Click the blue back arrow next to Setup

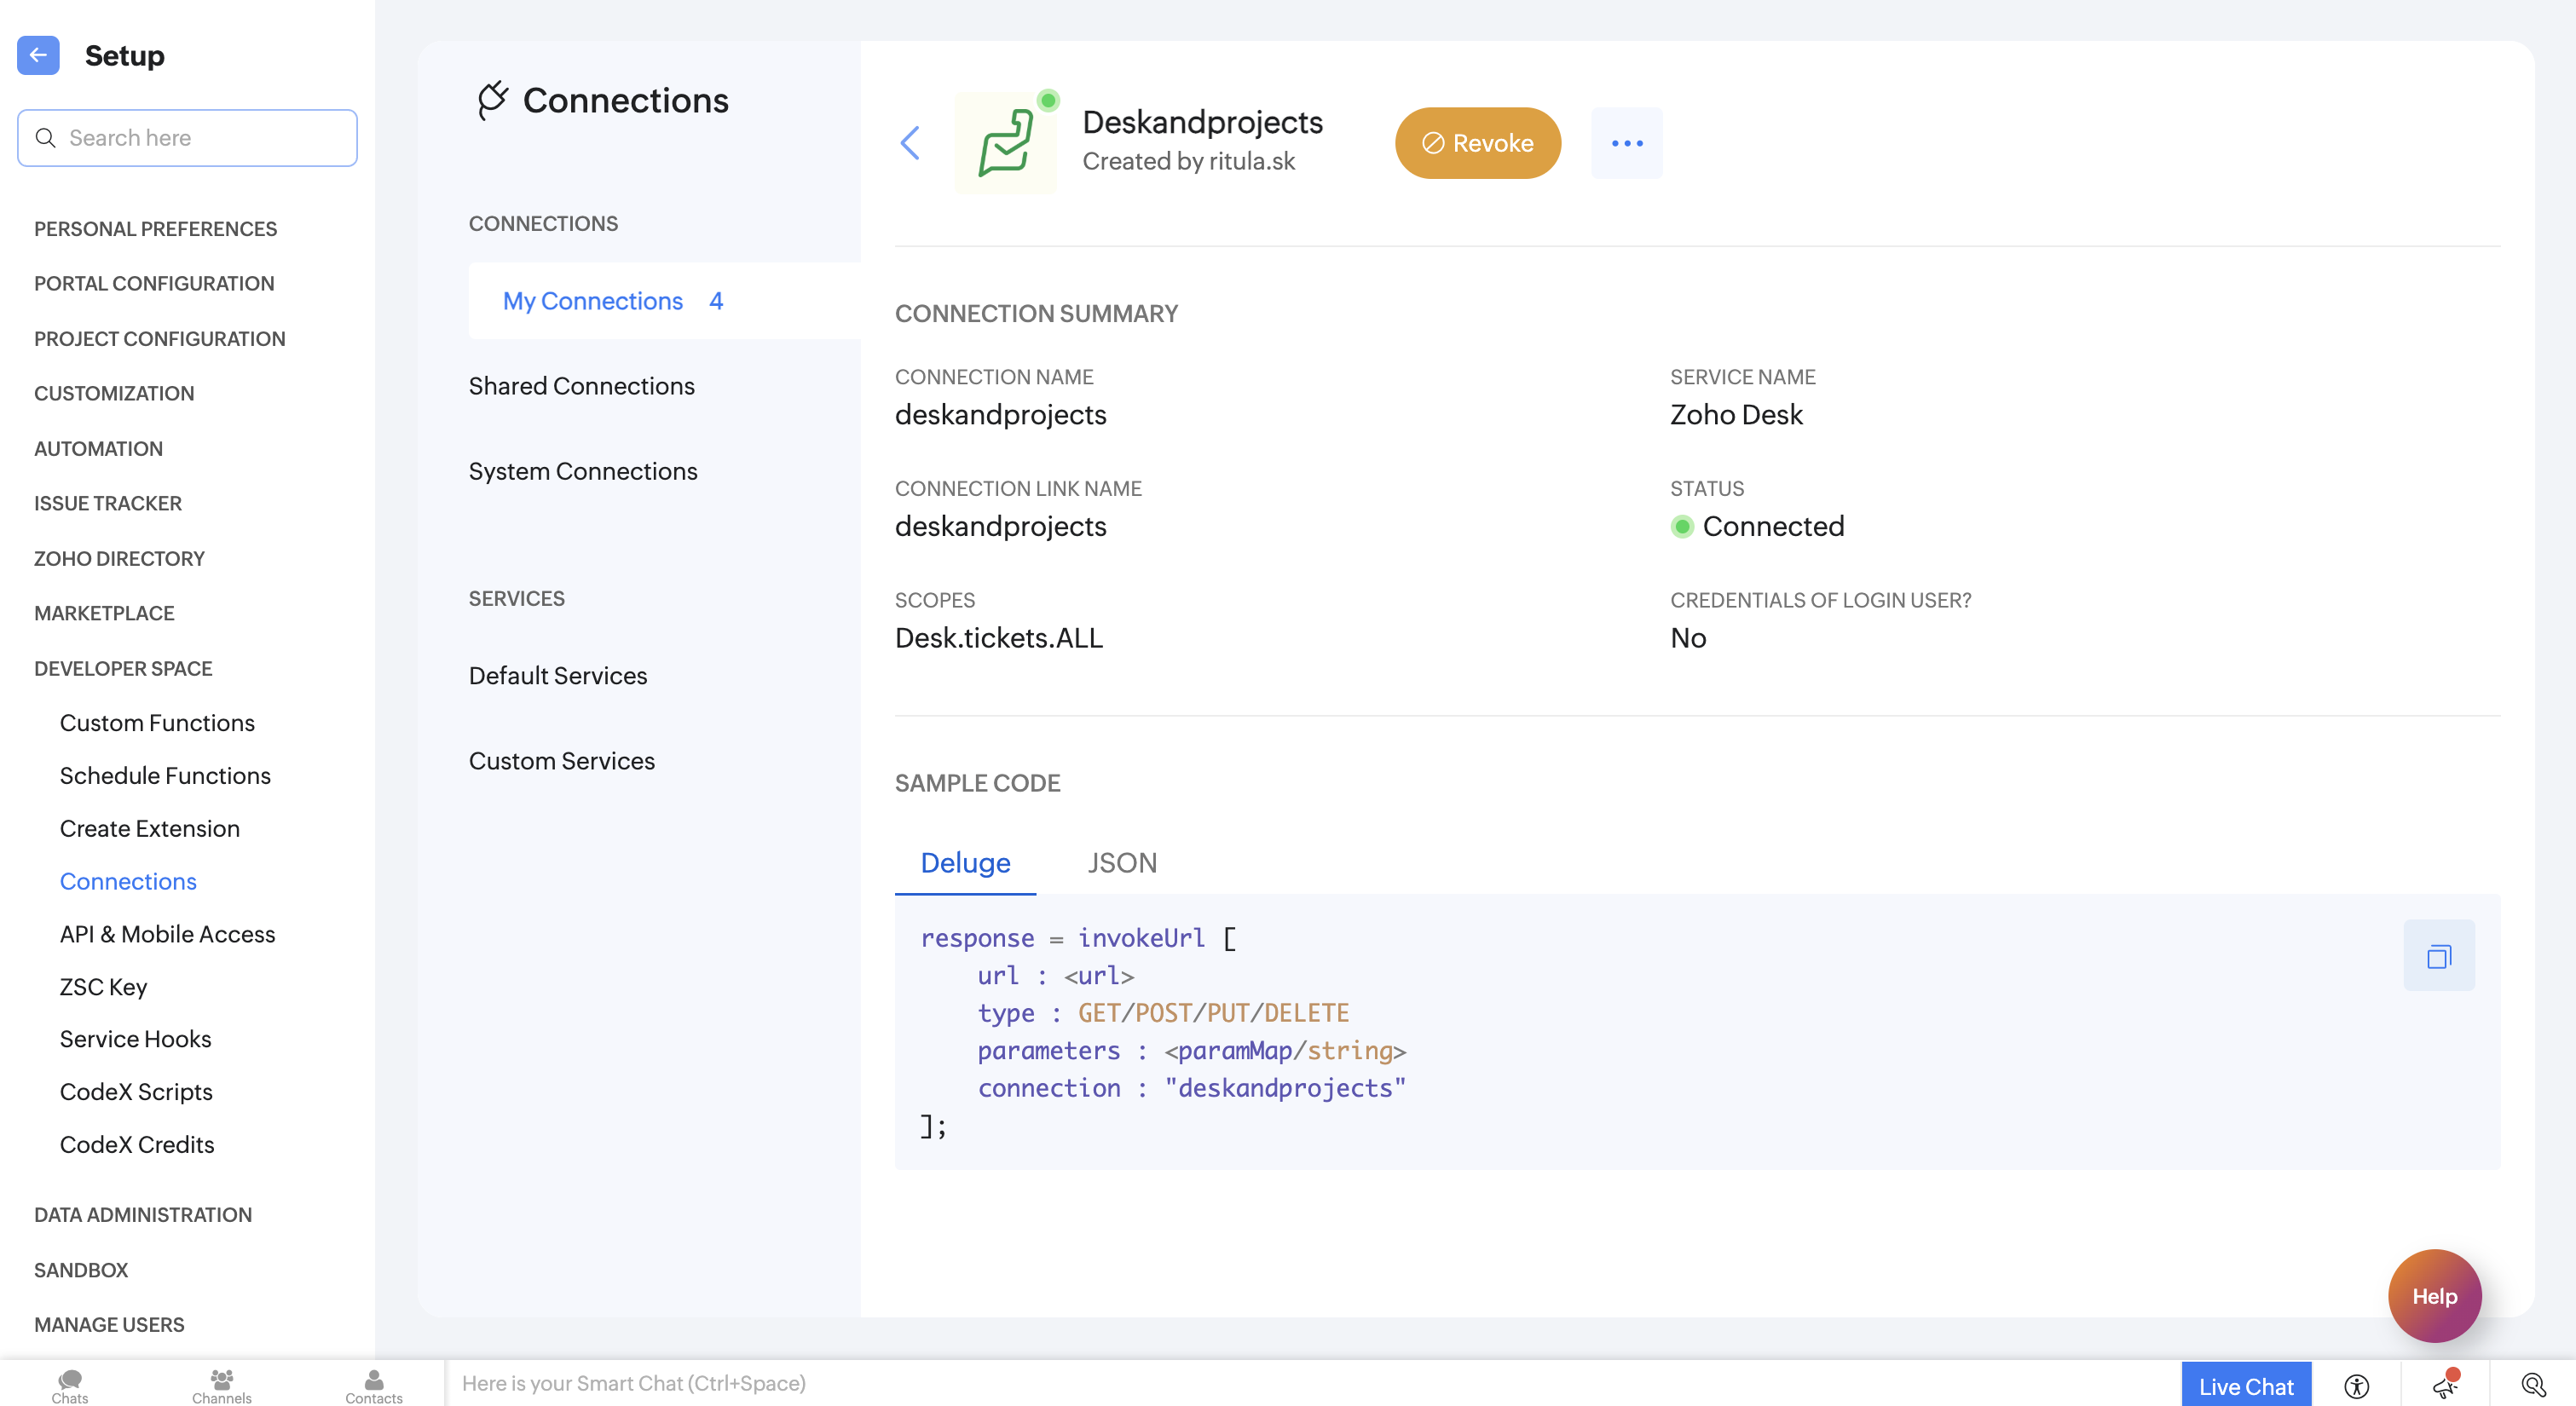[38, 55]
